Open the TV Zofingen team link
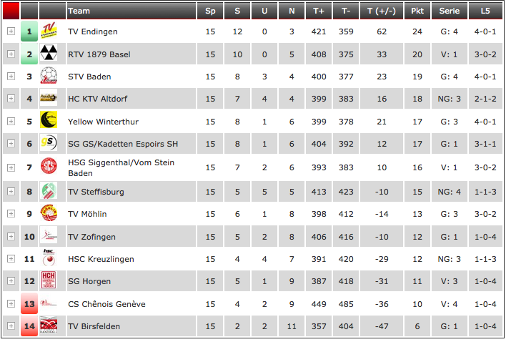The height and width of the screenshot is (342, 506). click(x=91, y=237)
